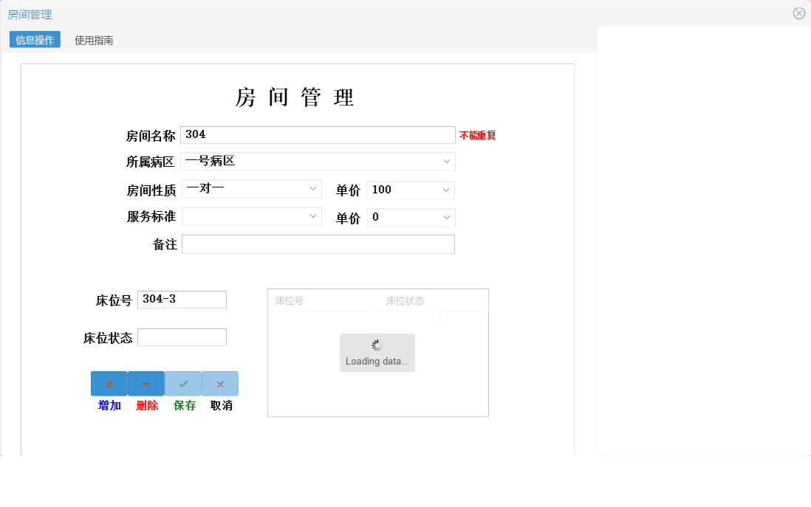Image resolution: width=811 pixels, height=507 pixels.
Task: Open the 服务标准 dropdown
Action: click(251, 215)
